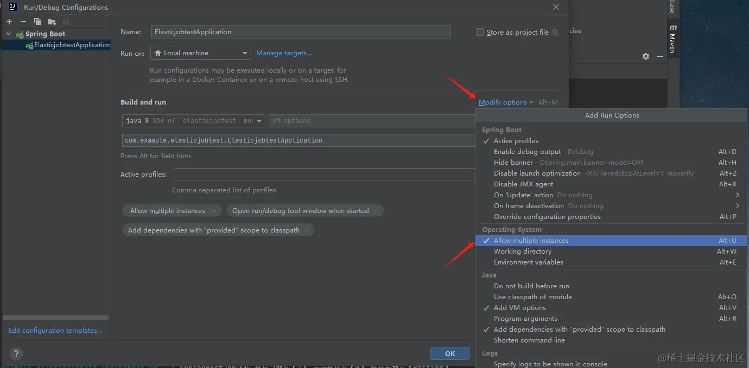Click the IntelliJ logo in dialog title

pos(14,7)
